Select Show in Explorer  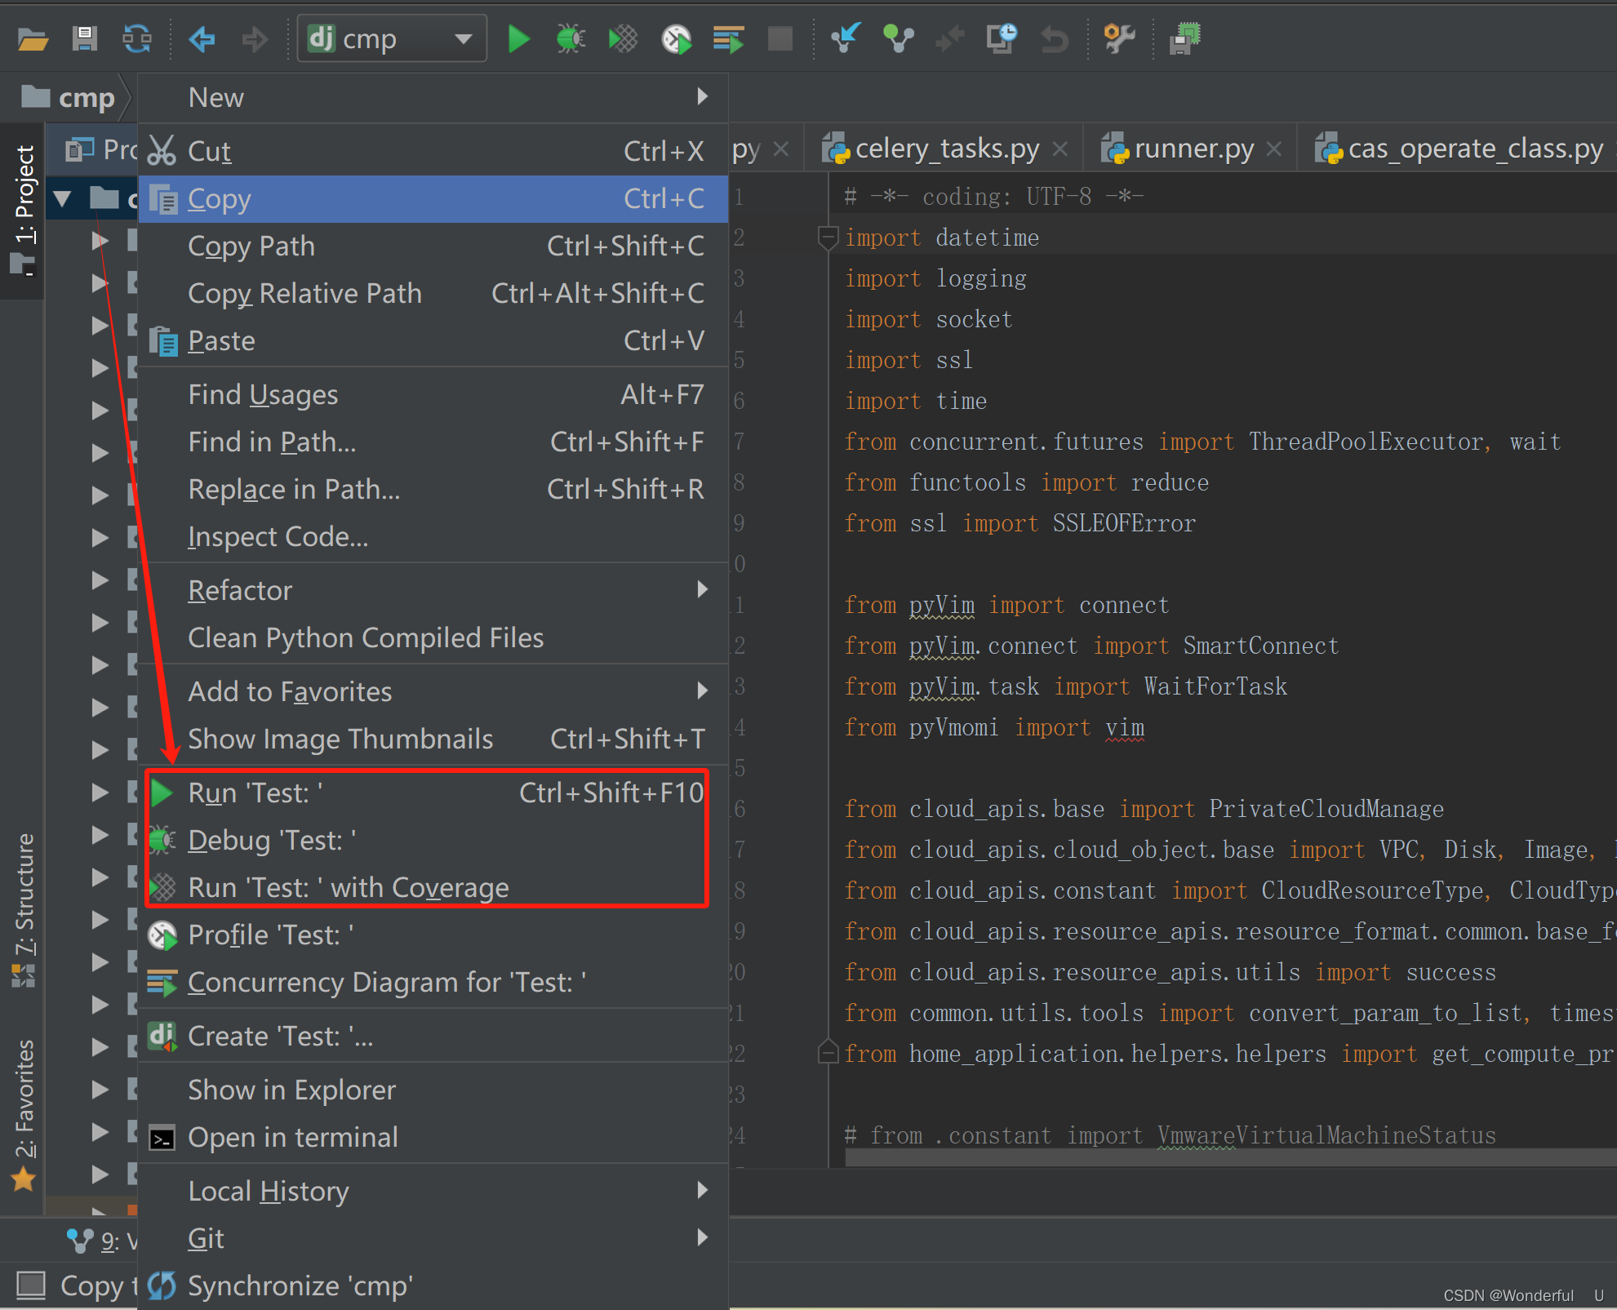tap(433, 1090)
